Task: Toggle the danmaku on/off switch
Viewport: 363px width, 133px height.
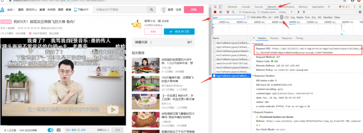Action: coord(50,130)
